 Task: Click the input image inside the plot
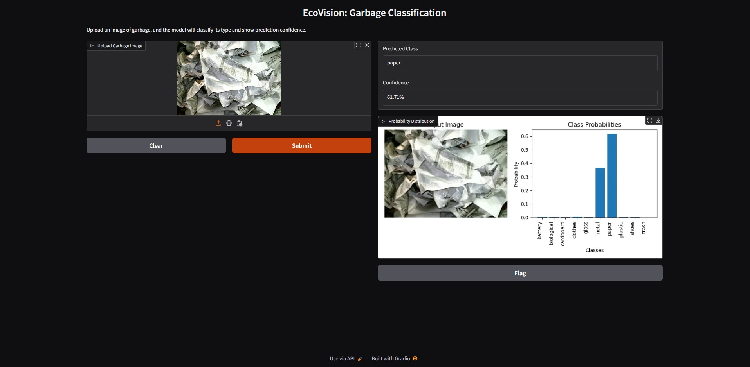446,174
